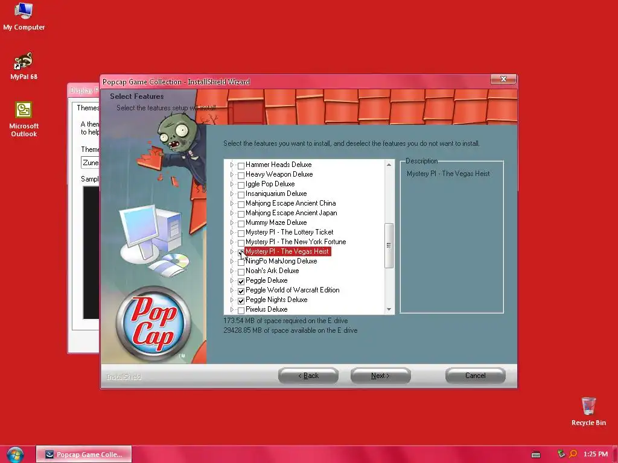Expand the Hammer Heads Deluxe tree node

pyautogui.click(x=232, y=165)
